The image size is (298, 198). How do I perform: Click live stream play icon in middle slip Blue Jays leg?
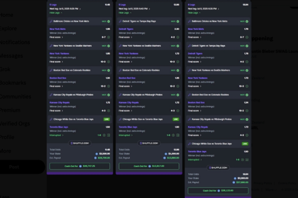coord(173,135)
